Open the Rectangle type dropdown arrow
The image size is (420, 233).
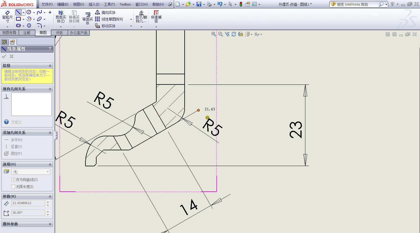click(23, 19)
